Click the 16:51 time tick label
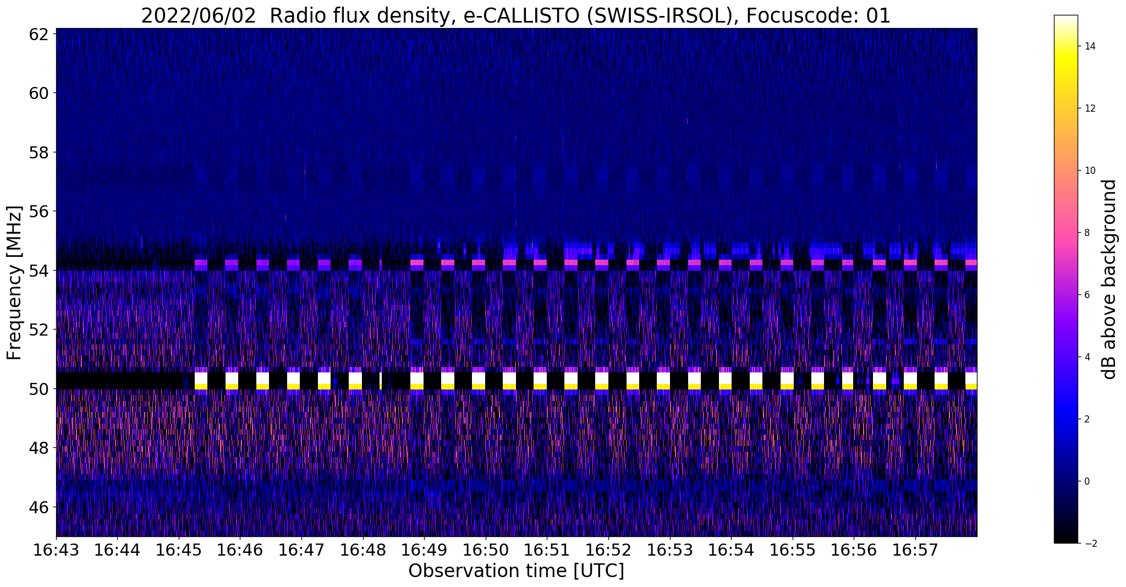 click(547, 550)
